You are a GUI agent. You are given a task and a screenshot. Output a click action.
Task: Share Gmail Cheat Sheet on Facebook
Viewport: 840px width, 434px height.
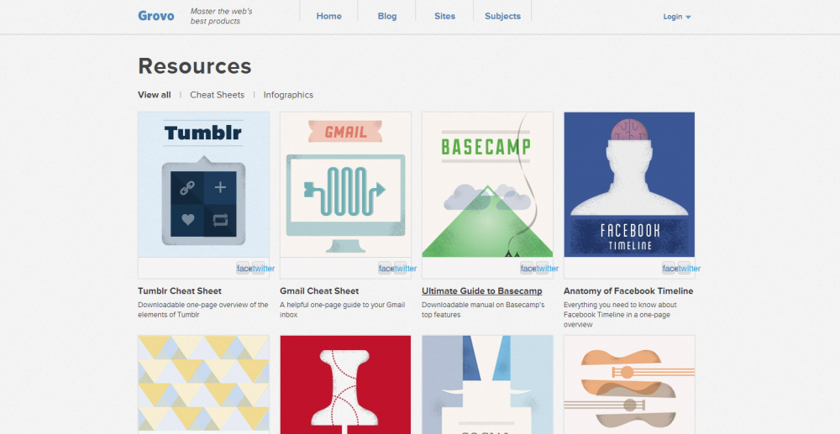coord(386,269)
